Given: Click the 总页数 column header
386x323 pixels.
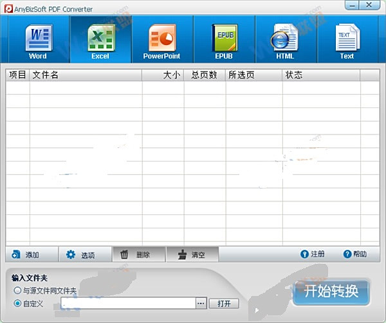Looking at the screenshot, I should coord(205,75).
